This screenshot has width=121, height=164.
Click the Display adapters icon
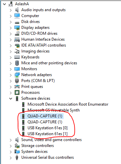pos(17,28)
